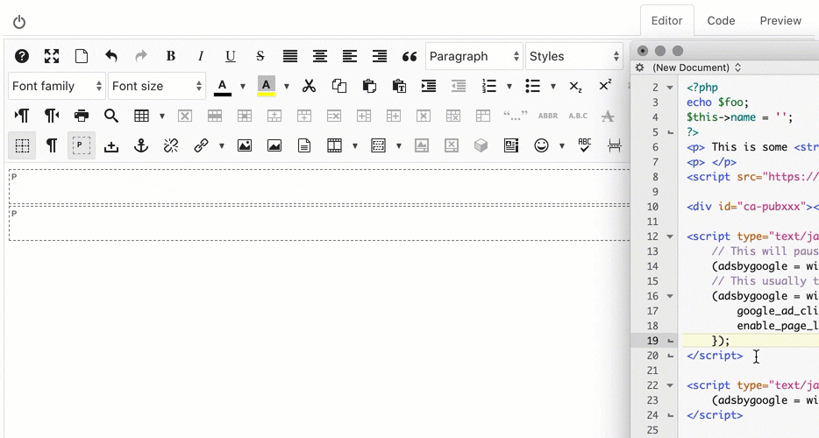This screenshot has width=819, height=438.
Task: Collapse the fold arrow on line 16
Action: tap(670, 296)
